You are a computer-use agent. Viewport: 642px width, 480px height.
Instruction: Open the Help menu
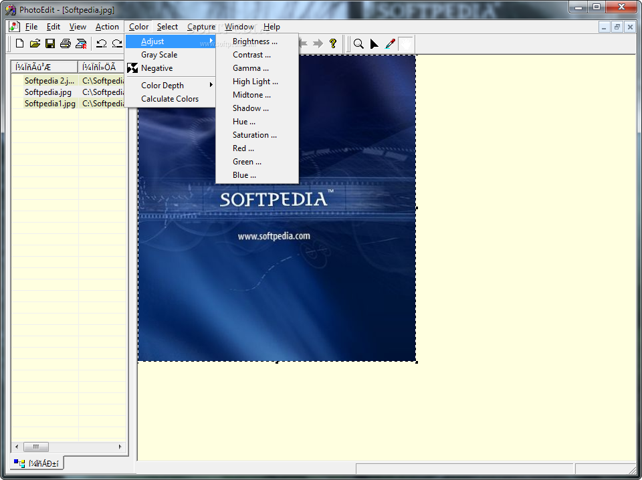click(x=272, y=27)
